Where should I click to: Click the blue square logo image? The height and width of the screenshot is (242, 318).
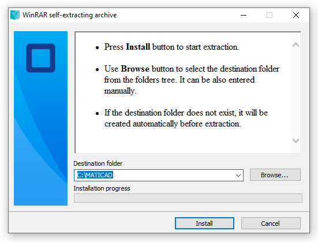(x=40, y=58)
